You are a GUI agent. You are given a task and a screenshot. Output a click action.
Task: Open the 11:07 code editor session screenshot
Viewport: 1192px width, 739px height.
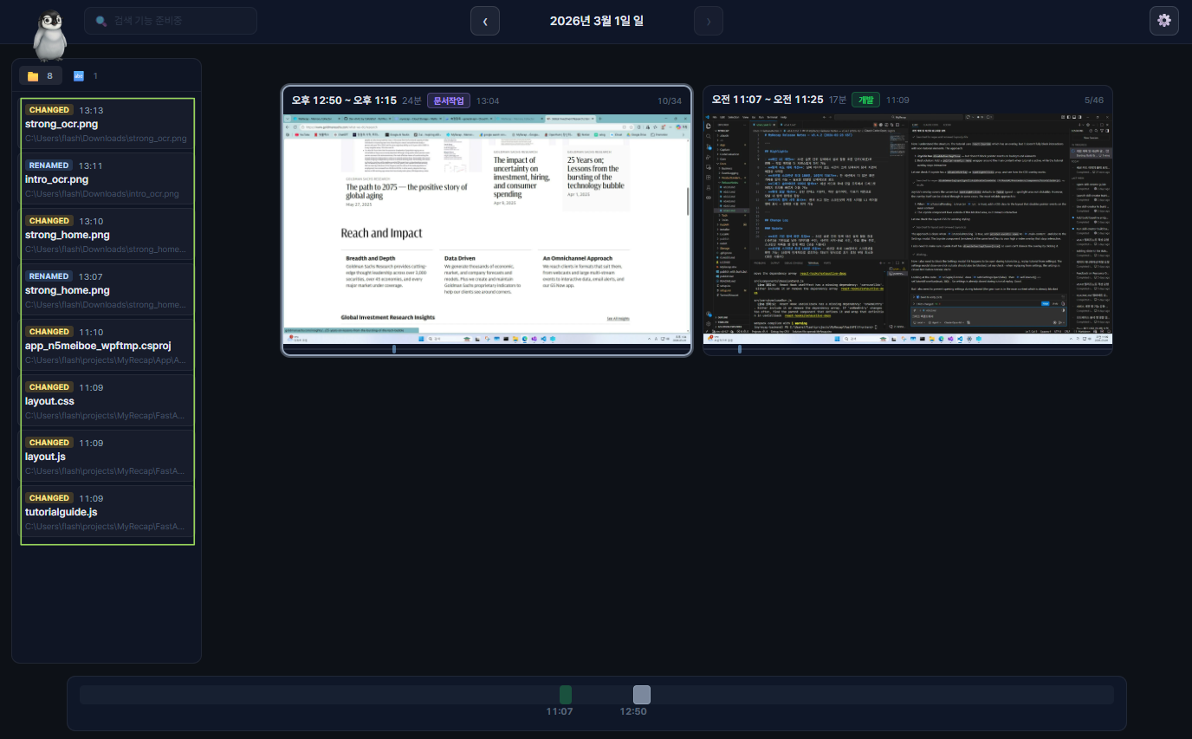point(907,229)
